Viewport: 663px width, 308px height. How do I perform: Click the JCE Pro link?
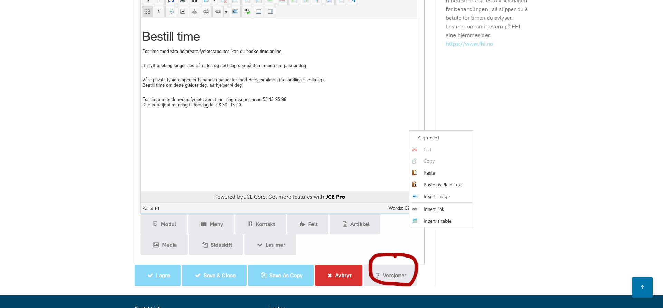point(335,197)
